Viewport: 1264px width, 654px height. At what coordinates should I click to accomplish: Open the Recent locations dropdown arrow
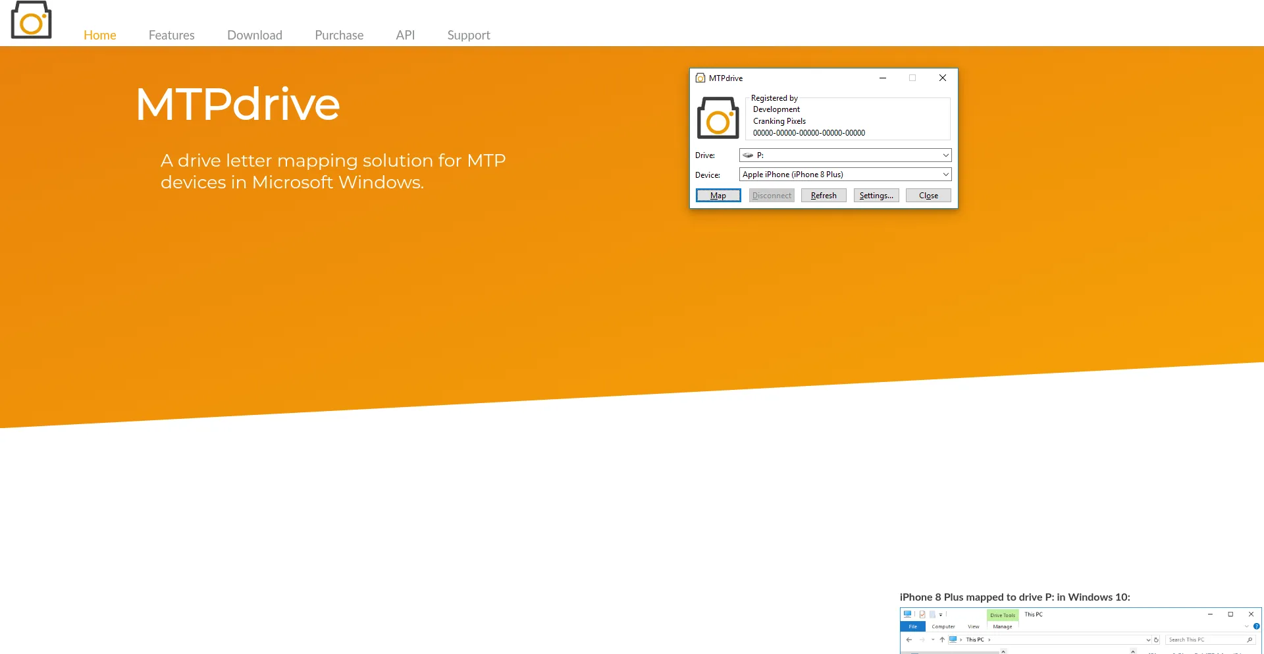(933, 640)
